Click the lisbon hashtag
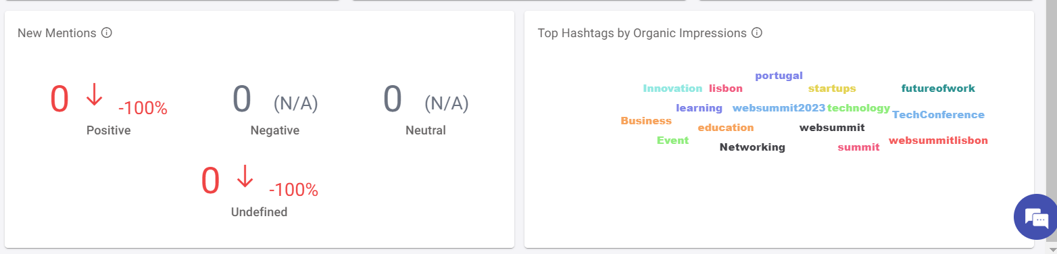 (x=726, y=88)
